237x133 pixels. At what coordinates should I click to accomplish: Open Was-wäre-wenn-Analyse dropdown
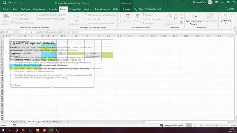coord(194,19)
